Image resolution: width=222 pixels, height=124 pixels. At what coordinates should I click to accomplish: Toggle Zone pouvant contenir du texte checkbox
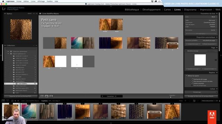click(192, 81)
